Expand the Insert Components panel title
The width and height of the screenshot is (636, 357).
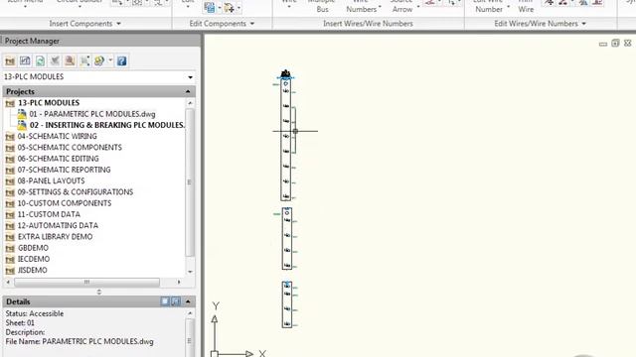point(84,24)
